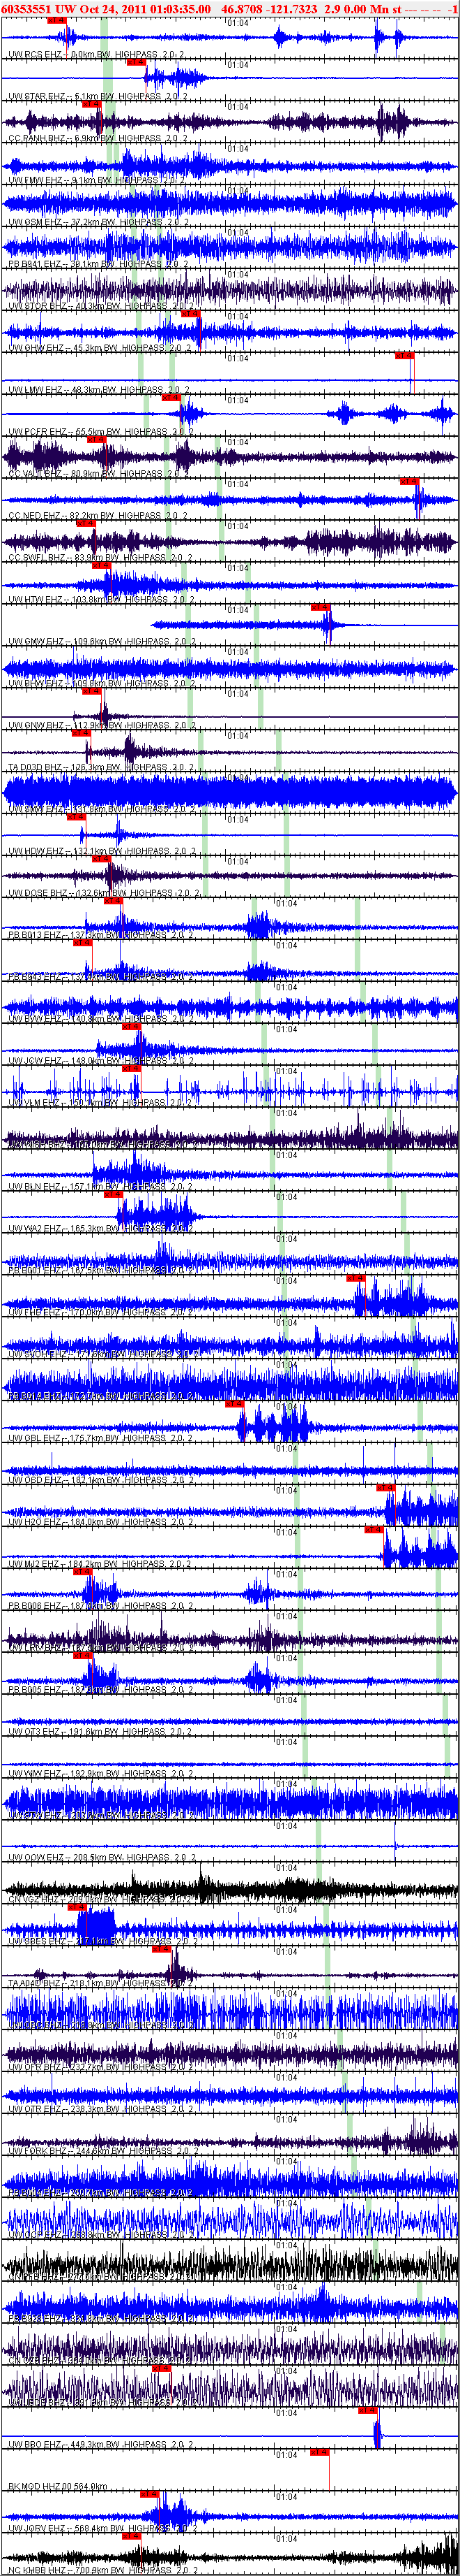Select the UW HDW EHZ station label
Viewport: 460px width, 2576px height.
(x=101, y=852)
